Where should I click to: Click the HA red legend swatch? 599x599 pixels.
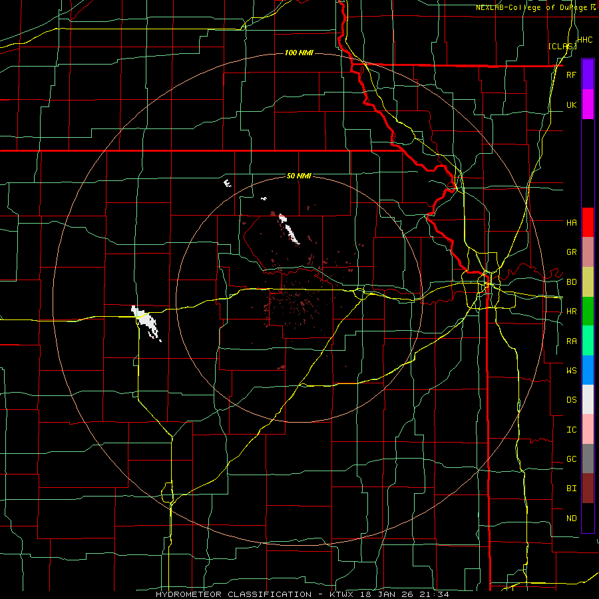[x=588, y=222]
